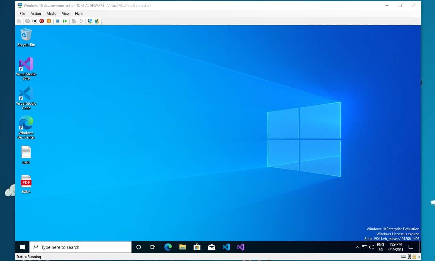Open the guest Windows Start menu
435x261 pixels.
[x=22, y=247]
